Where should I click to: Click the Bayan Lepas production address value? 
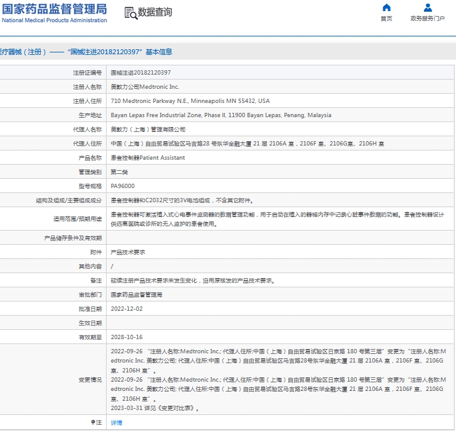click(221, 115)
